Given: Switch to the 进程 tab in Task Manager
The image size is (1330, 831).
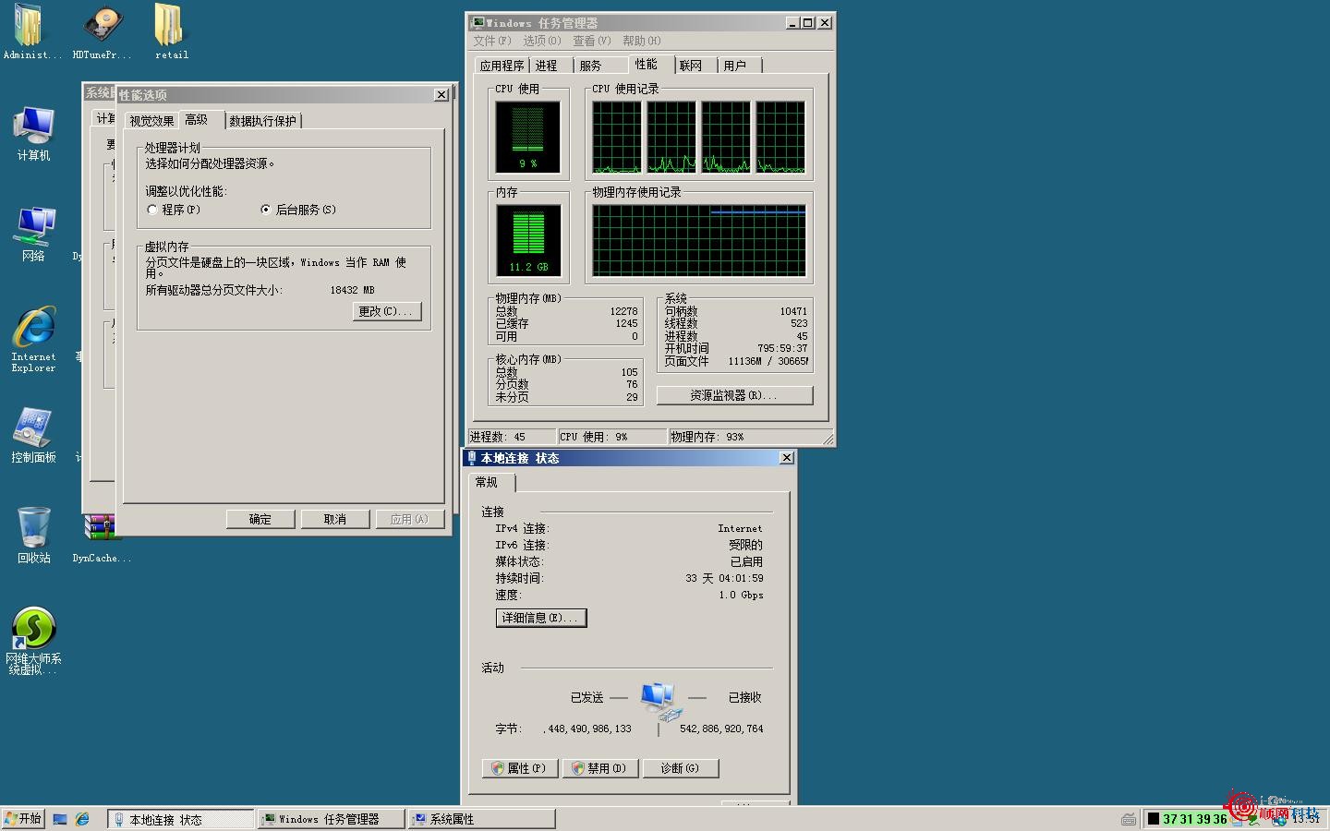Looking at the screenshot, I should pos(548,65).
